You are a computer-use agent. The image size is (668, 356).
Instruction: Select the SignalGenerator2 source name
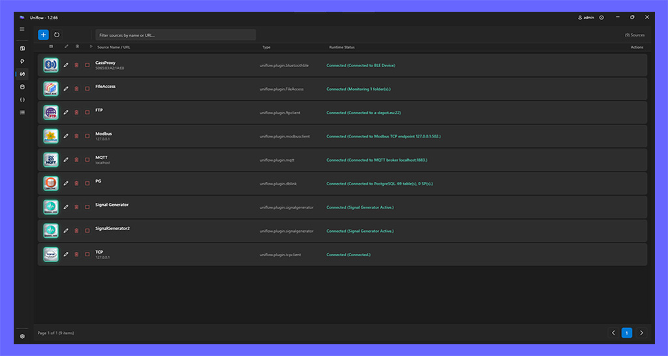coord(112,228)
